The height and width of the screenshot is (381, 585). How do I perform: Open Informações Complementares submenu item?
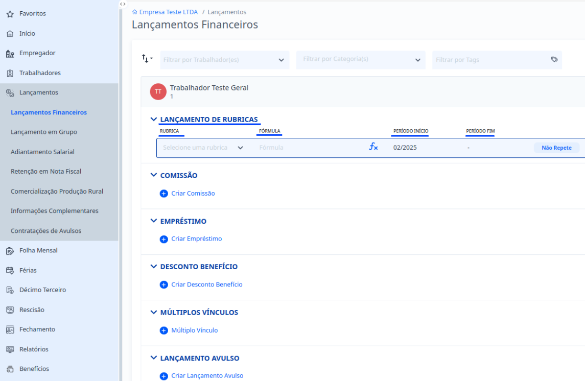coord(55,211)
